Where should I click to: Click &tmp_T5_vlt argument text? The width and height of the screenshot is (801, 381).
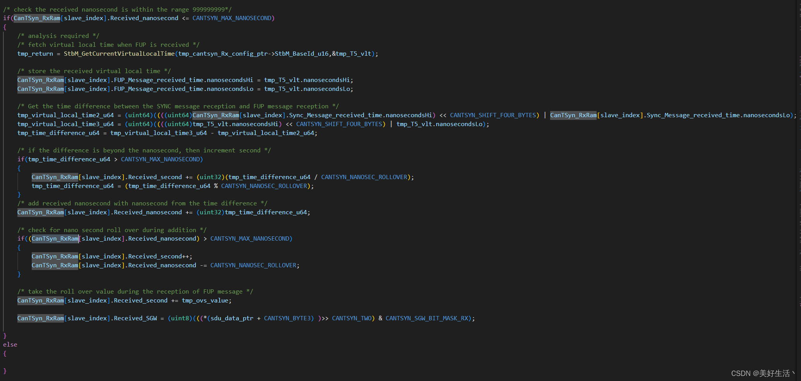click(x=352, y=54)
